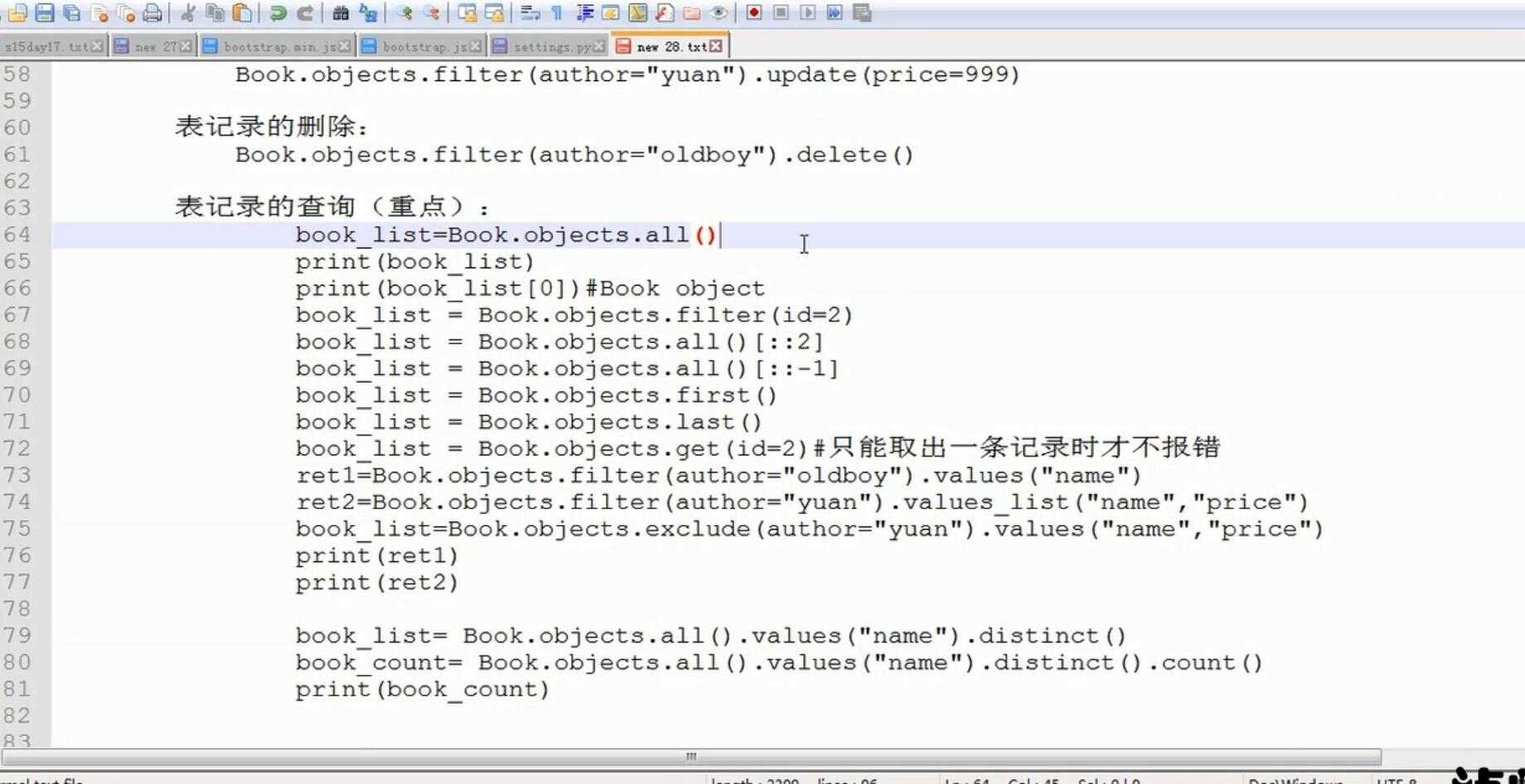Toggle Show All Characters pilcrow icon

(557, 12)
